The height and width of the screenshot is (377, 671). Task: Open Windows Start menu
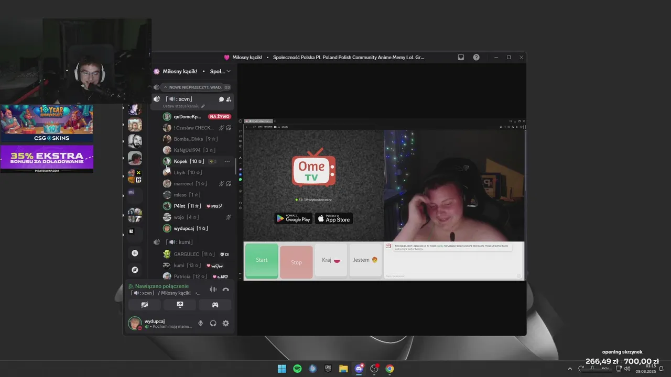coord(282,369)
